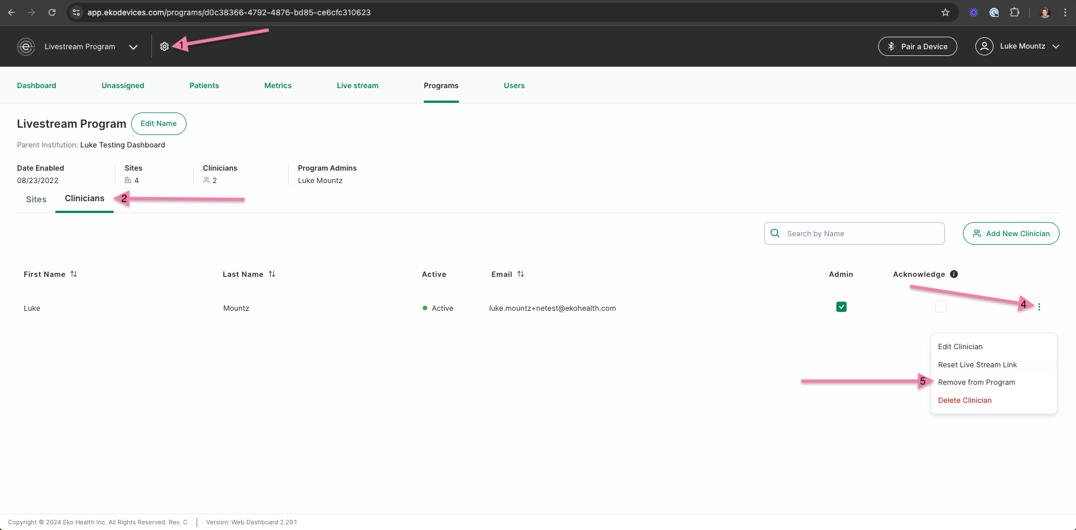Viewport: 1076px width, 530px height.
Task: Reload the page with refresh icon
Action: point(52,12)
